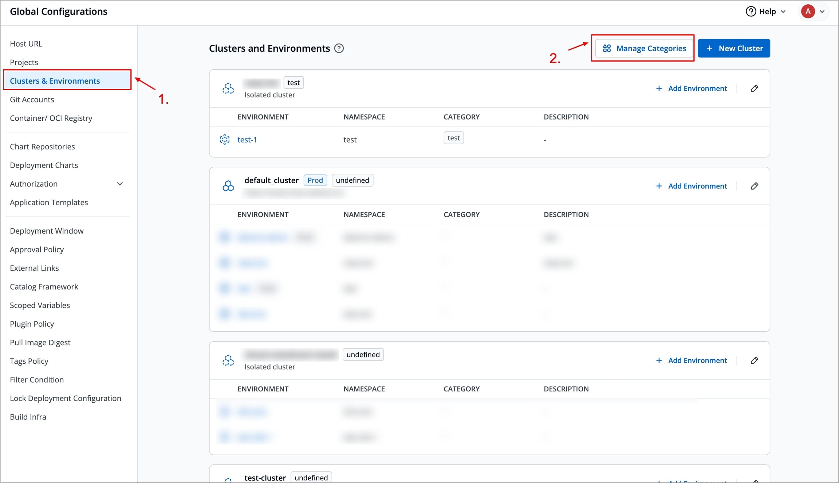Click the Prod tag on default_cluster
This screenshot has height=483, width=839.
[315, 180]
